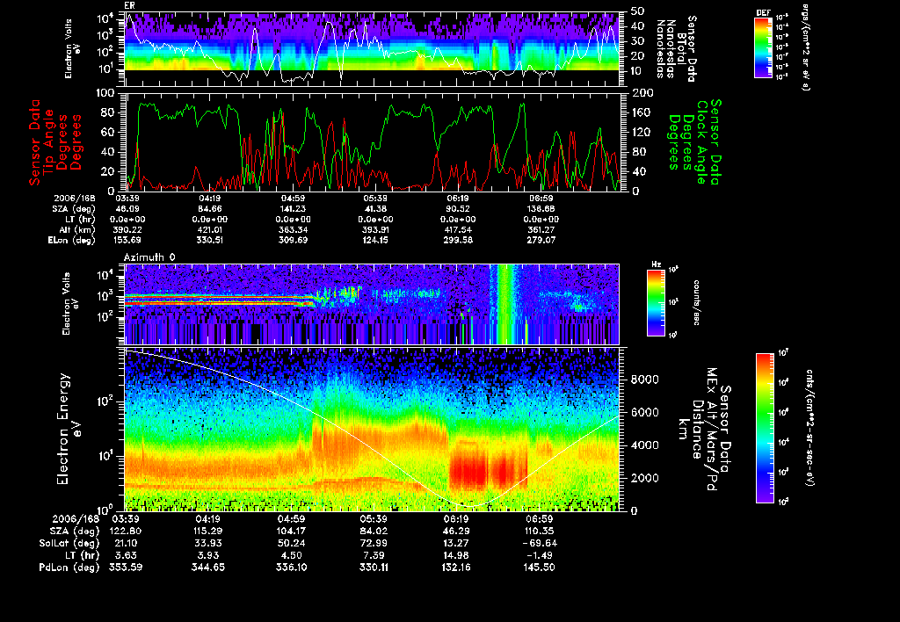Select SolLat value 50.24
The image size is (900, 622).
pyautogui.click(x=290, y=543)
